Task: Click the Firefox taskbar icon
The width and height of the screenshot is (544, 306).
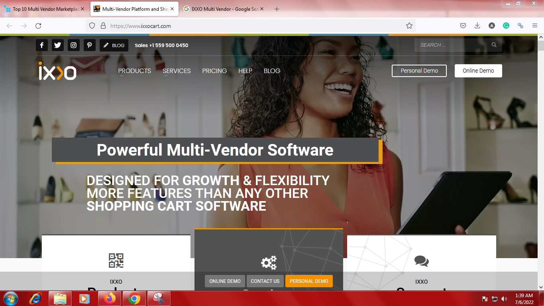Action: 109,298
